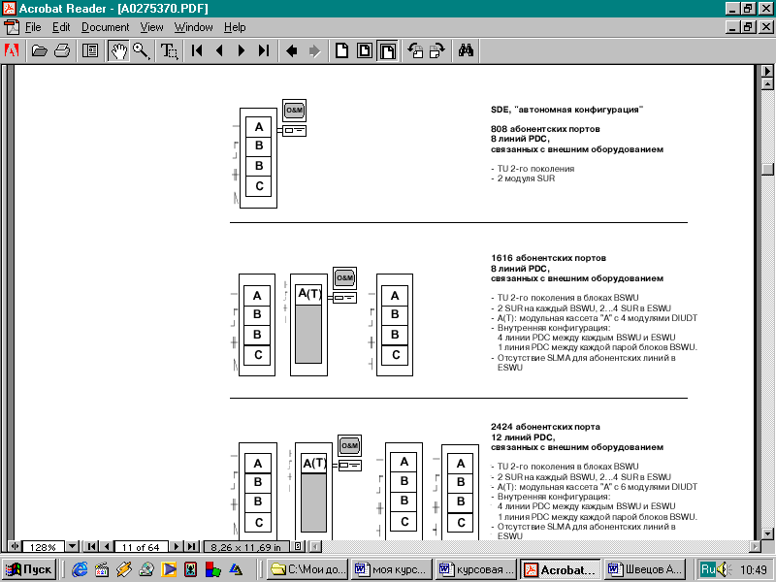The height and width of the screenshot is (582, 776).
Task: Open Find with the binoculars icon
Action: tap(466, 51)
